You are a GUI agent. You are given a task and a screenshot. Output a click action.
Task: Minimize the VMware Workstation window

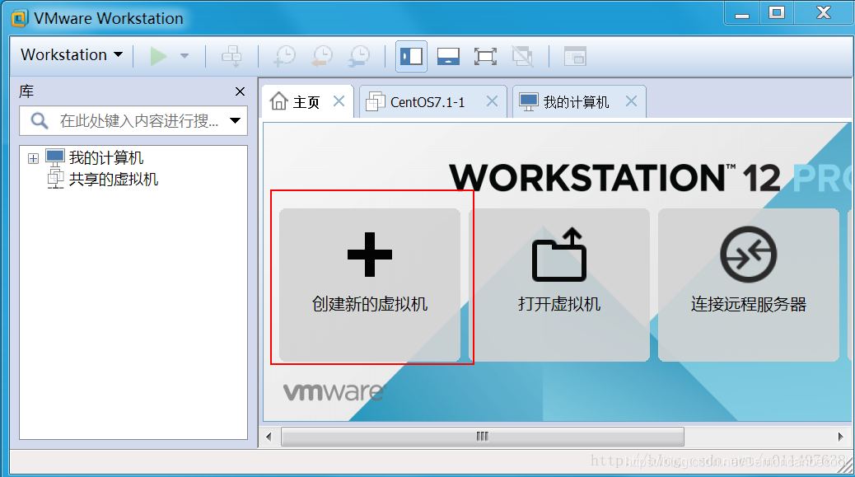click(x=742, y=12)
